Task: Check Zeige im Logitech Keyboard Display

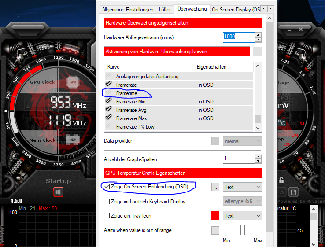Action: tap(107, 201)
